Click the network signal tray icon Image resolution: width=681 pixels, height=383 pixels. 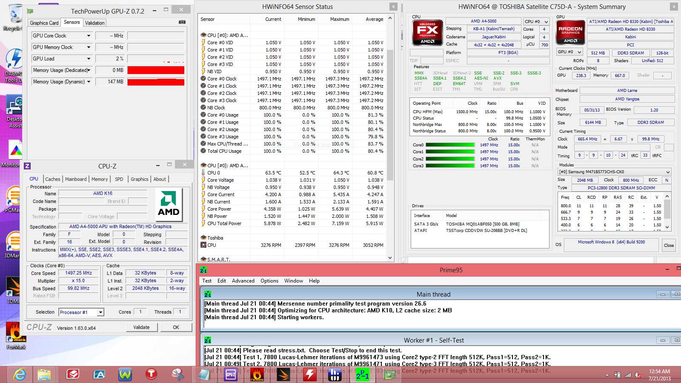(628, 375)
